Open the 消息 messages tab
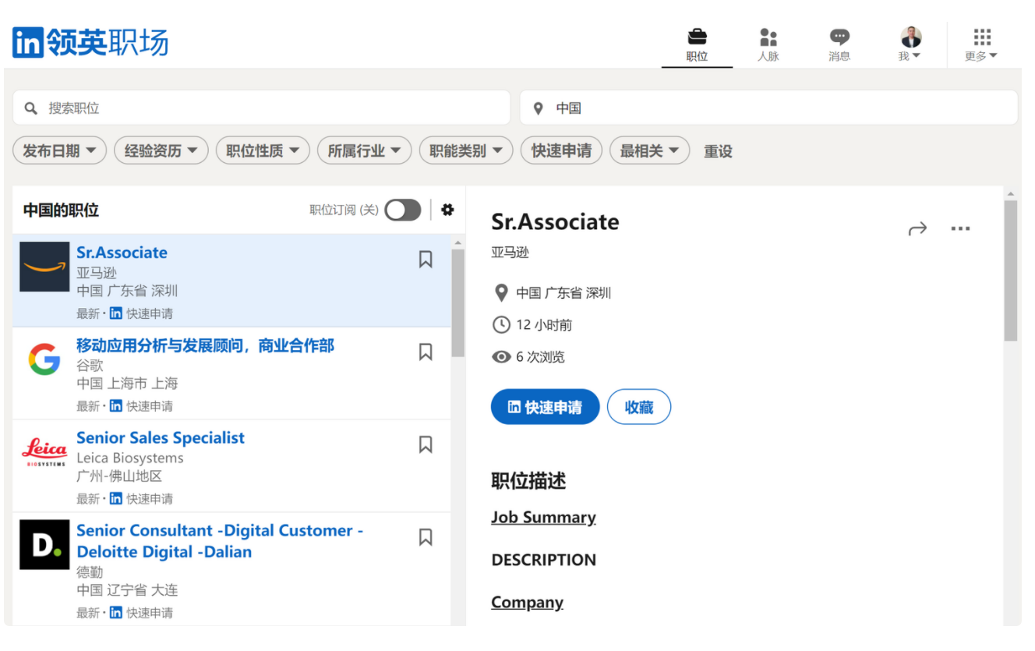Image resolution: width=1035 pixels, height=651 pixels. coord(839,45)
